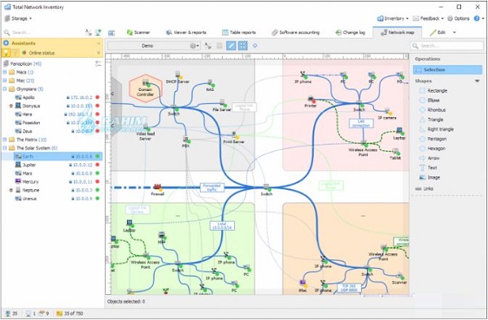The image size is (488, 320).
Task: Open the Options settings
Action: [x=458, y=19]
